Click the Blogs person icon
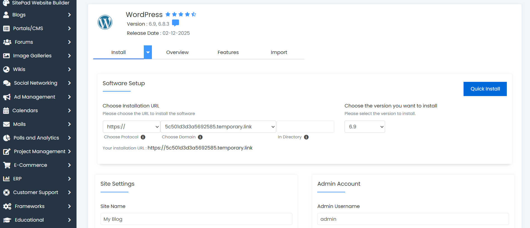Image resolution: width=530 pixels, height=228 pixels. pyautogui.click(x=6, y=15)
